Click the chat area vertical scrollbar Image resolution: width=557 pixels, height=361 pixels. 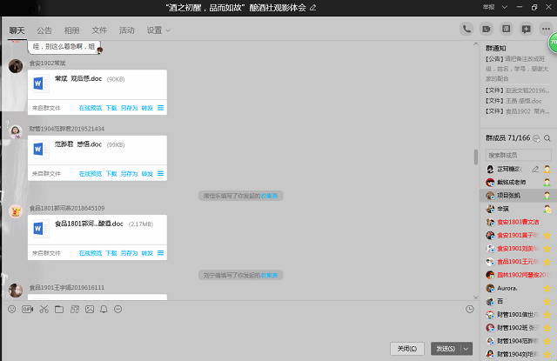475,157
